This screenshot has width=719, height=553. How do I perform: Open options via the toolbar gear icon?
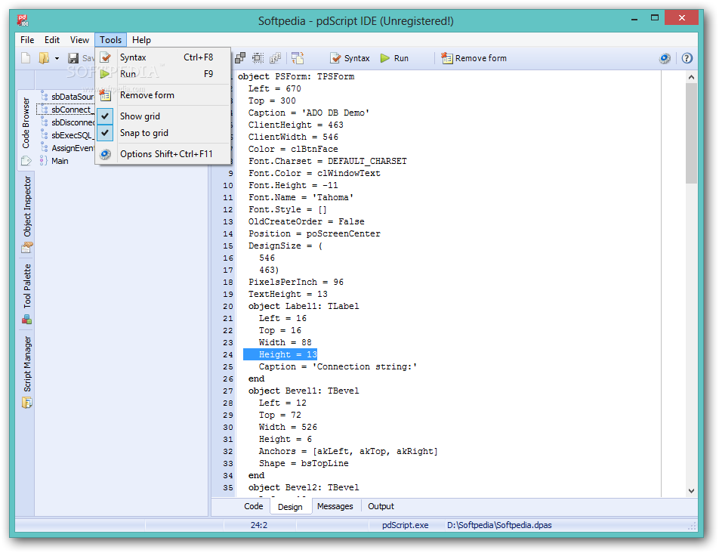(665, 58)
